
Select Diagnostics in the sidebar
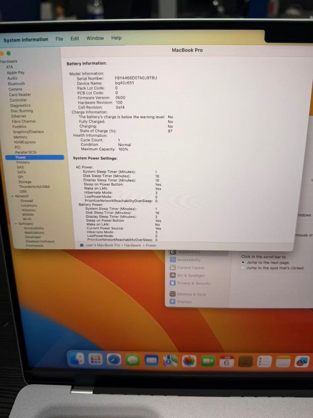coord(20,106)
